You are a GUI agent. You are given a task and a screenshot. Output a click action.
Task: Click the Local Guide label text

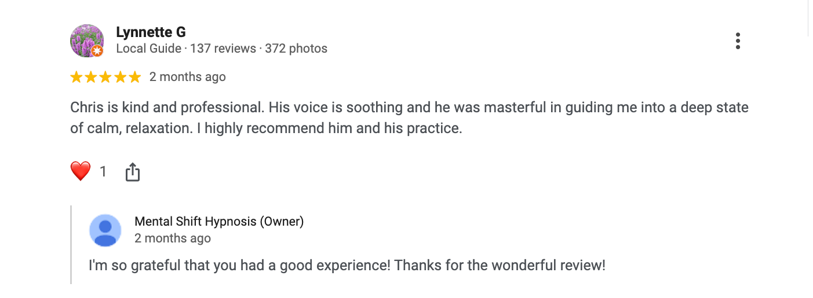pyautogui.click(x=148, y=49)
